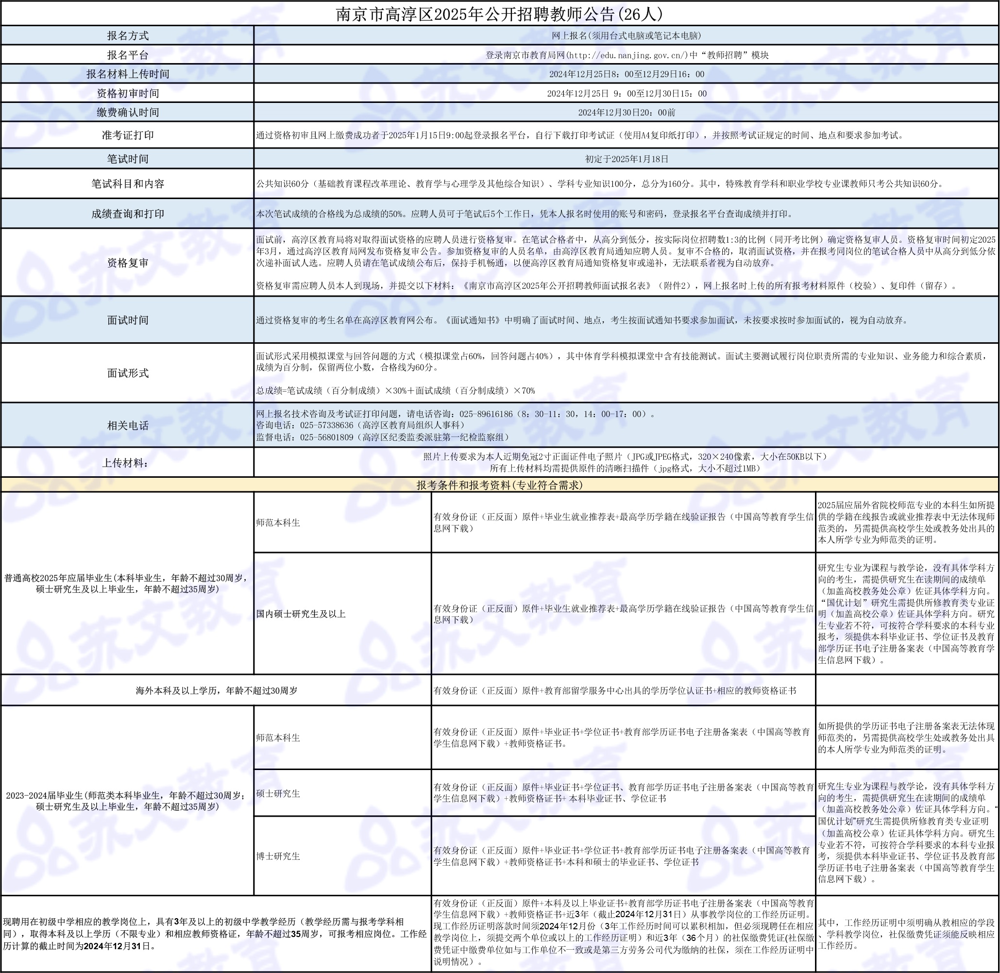Click the 2024年12月30日20:00前 cell
This screenshot has height=973, width=1000.
627,112
